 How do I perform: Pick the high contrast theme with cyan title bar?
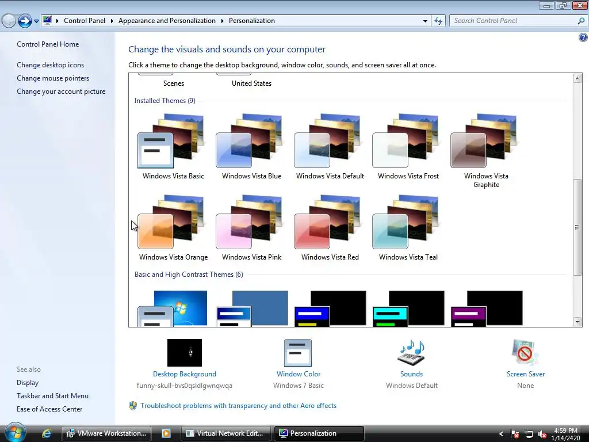pyautogui.click(x=408, y=308)
